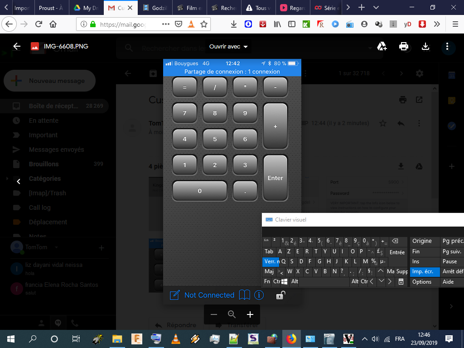This screenshot has width=464, height=348.
Task: Open volume control in tray
Action: coord(375,339)
